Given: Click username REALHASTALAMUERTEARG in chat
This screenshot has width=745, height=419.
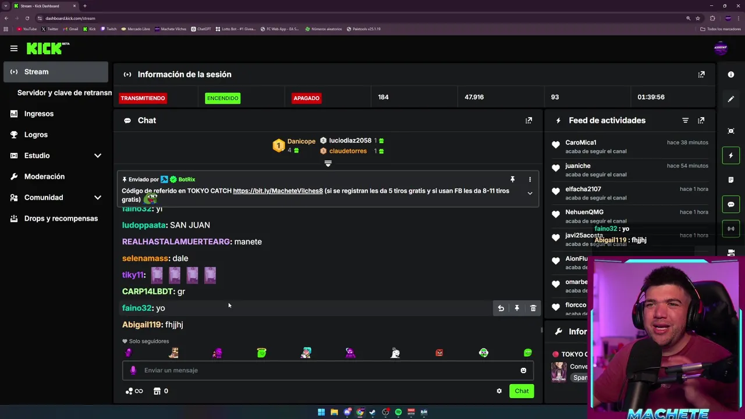Looking at the screenshot, I should [x=176, y=242].
